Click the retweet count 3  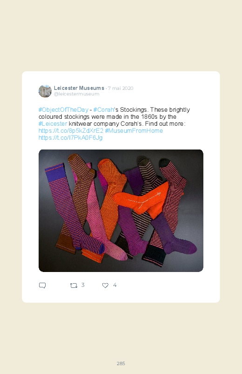click(x=83, y=285)
